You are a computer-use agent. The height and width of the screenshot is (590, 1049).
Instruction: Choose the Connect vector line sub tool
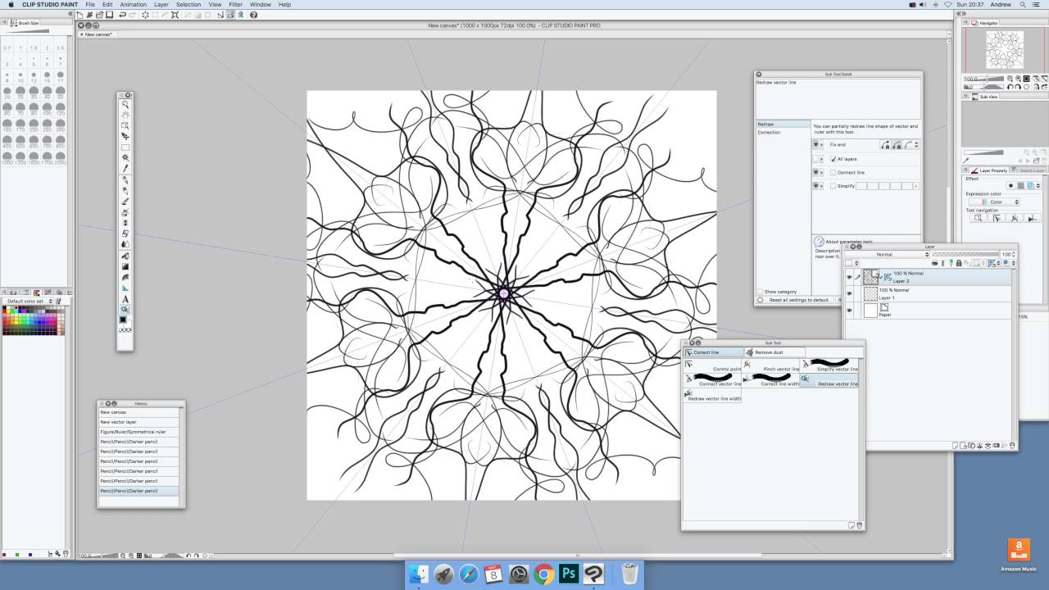click(713, 379)
